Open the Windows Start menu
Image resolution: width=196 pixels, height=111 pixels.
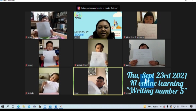point(2,106)
